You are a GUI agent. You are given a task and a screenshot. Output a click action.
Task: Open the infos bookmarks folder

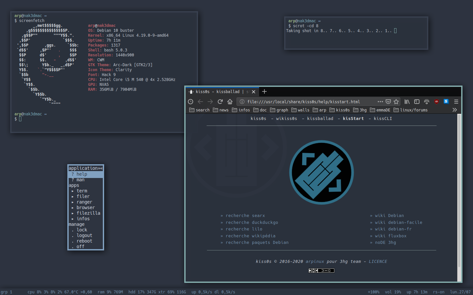241,110
